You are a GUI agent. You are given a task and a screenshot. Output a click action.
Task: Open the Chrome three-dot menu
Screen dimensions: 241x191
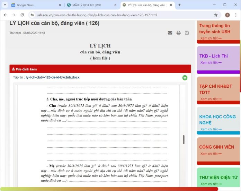tap(235, 15)
